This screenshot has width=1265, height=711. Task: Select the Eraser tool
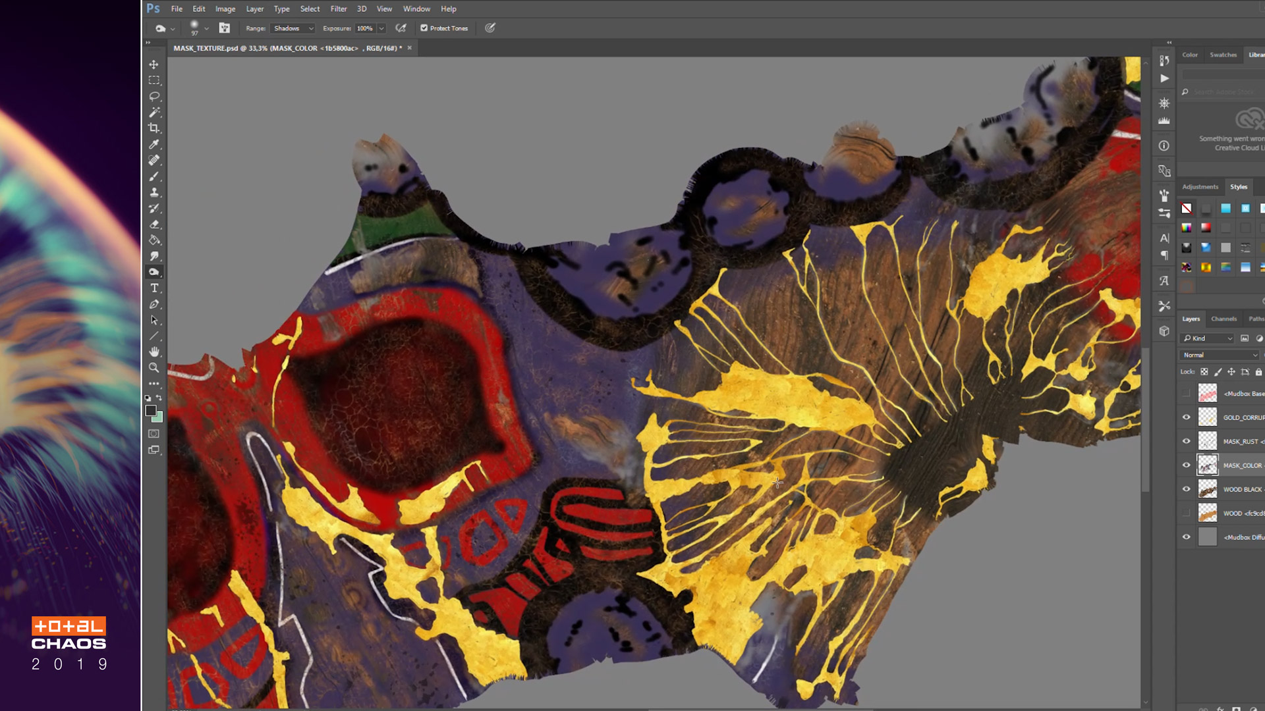tap(154, 224)
